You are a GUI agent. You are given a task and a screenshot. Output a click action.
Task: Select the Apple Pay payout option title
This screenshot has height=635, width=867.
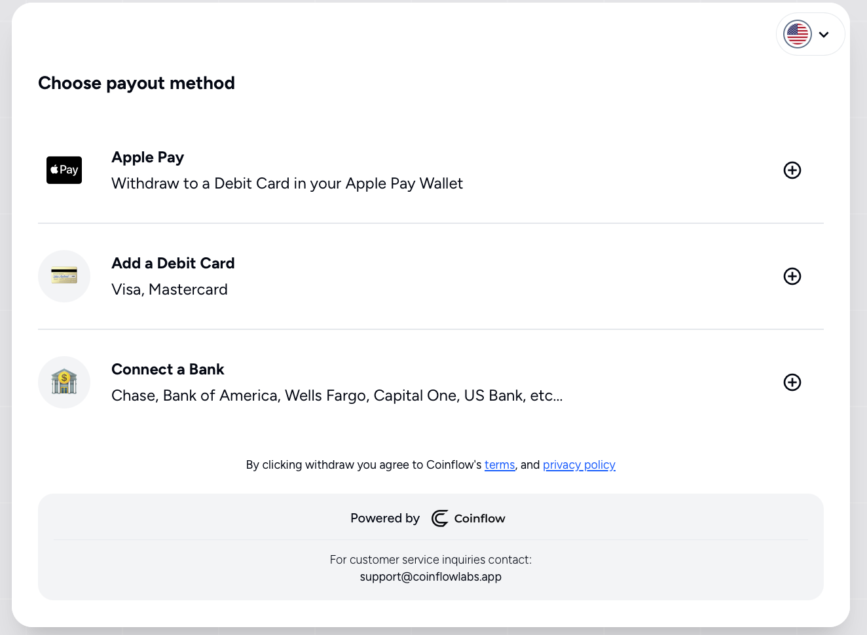click(x=147, y=158)
